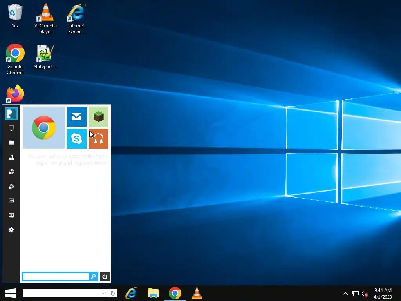
Task: Open the disc refresh sidebar icon
Action: [x=11, y=172]
